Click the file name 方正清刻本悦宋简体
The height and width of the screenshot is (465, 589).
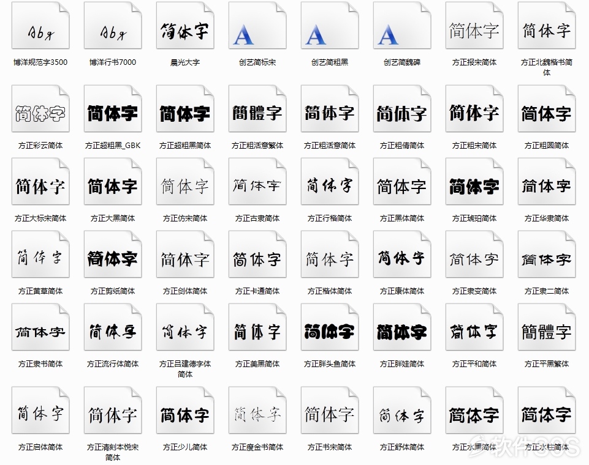coord(113,452)
